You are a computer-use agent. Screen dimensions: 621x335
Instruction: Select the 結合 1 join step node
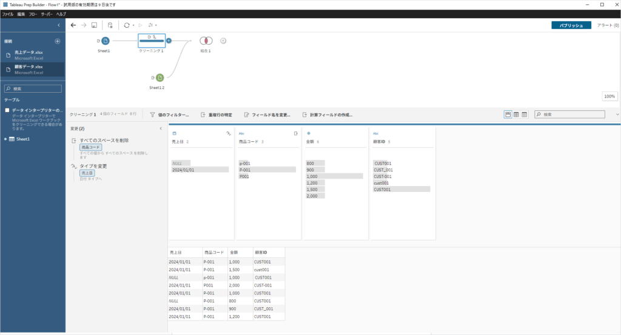(x=206, y=41)
